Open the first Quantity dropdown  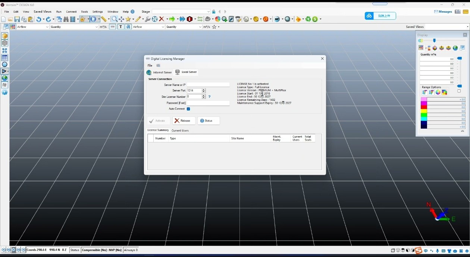[x=96, y=27]
